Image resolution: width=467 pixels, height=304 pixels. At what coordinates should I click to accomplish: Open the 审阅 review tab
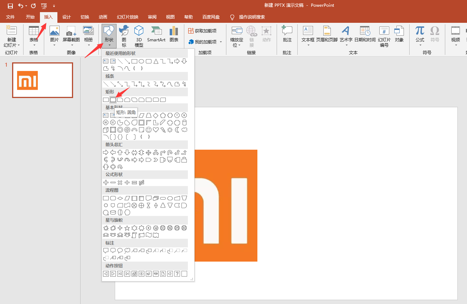152,17
